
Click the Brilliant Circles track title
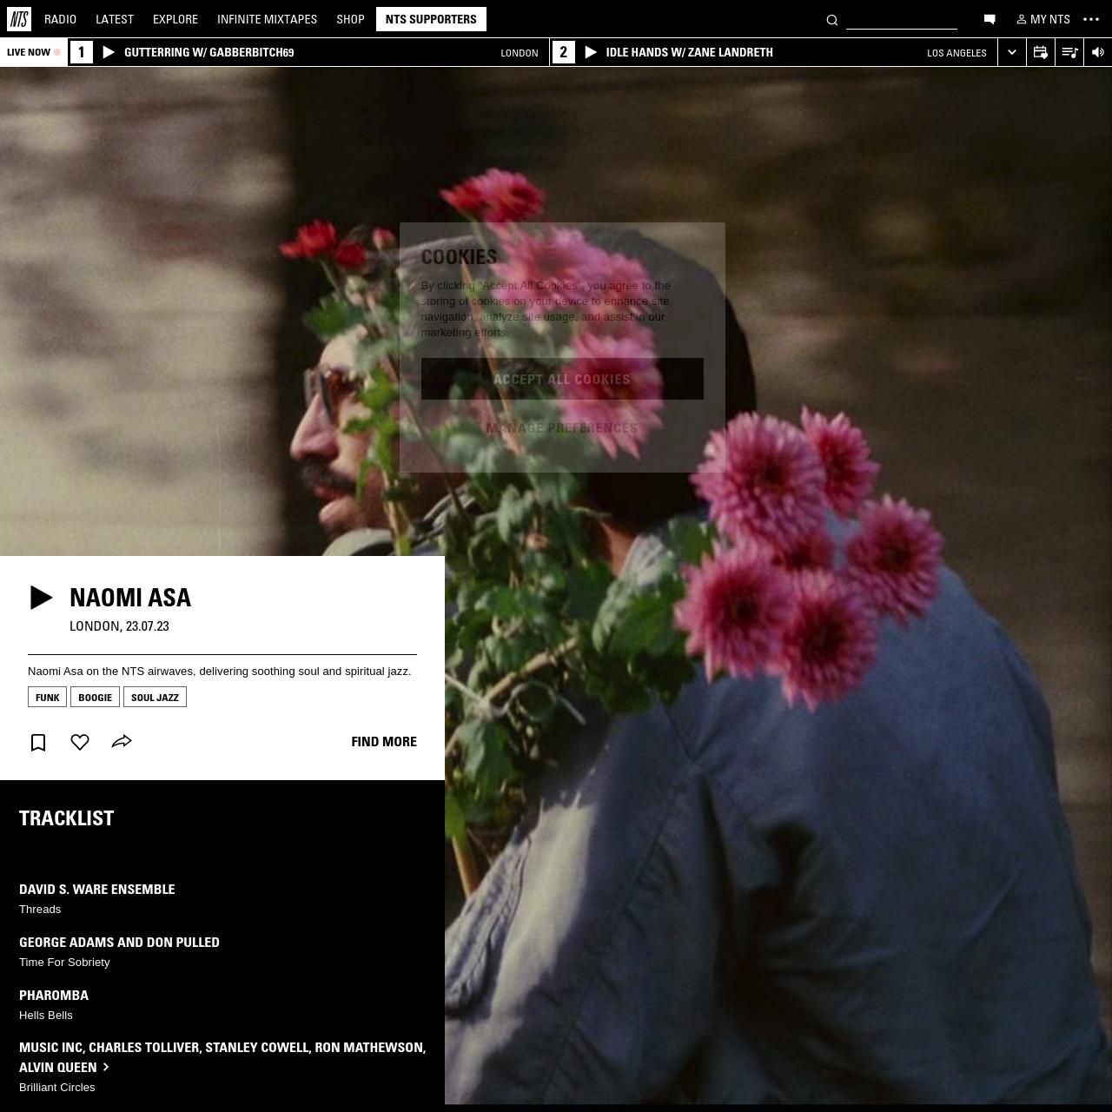pos(57,1088)
